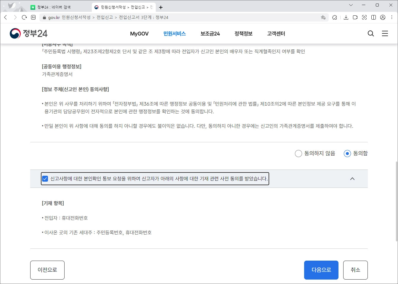This screenshot has height=284, width=398.
Task: Select the 동의하지 않음 radio button
Action: (x=298, y=153)
